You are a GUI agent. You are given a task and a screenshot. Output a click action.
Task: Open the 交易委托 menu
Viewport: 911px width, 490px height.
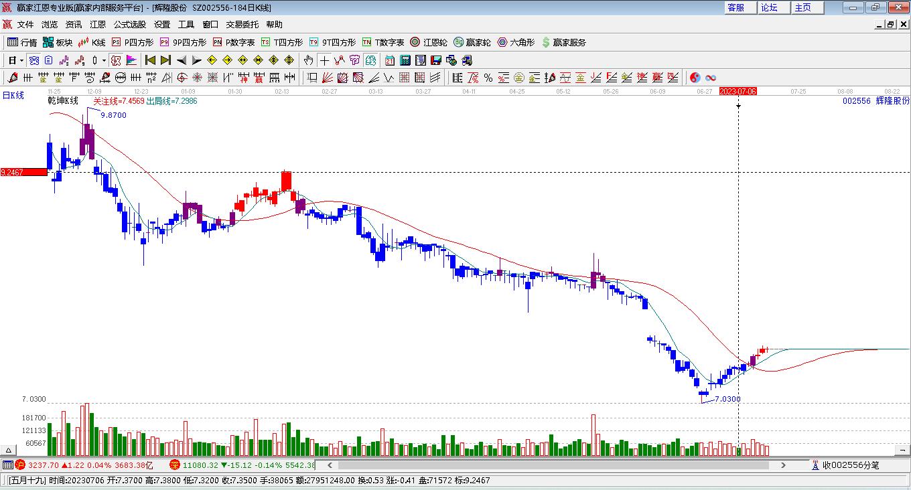tap(242, 25)
